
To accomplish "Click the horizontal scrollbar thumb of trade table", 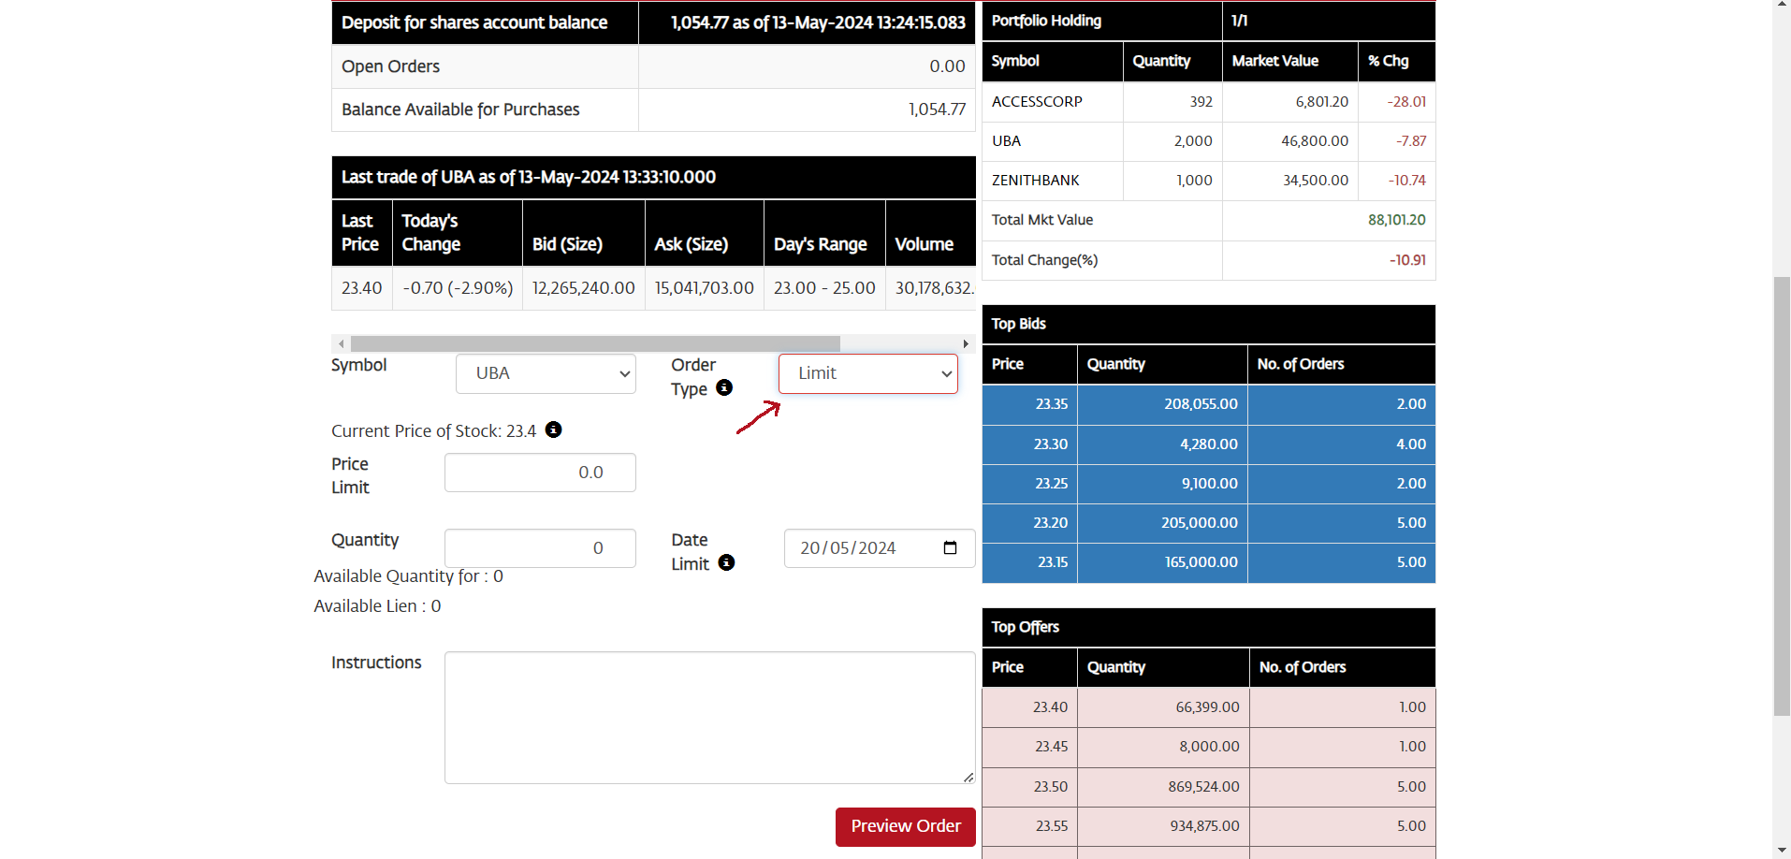I will [x=595, y=343].
